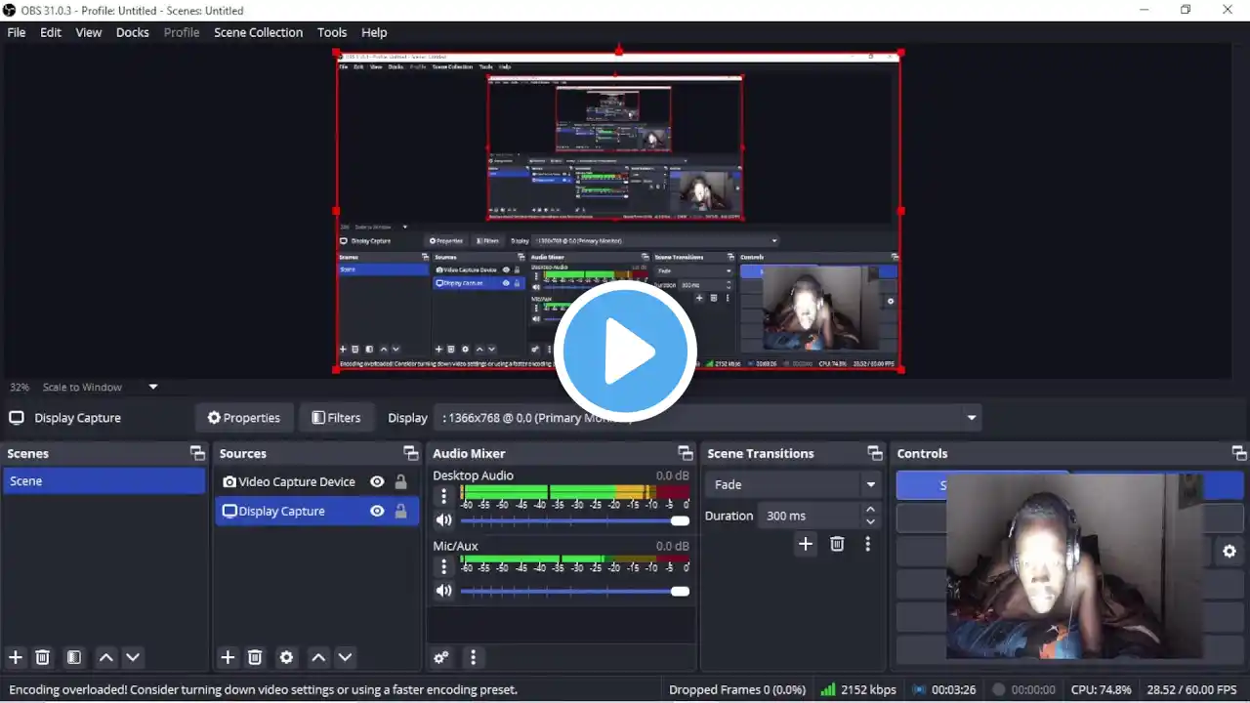Move scene down arrow
This screenshot has width=1250, height=703.
tap(133, 658)
